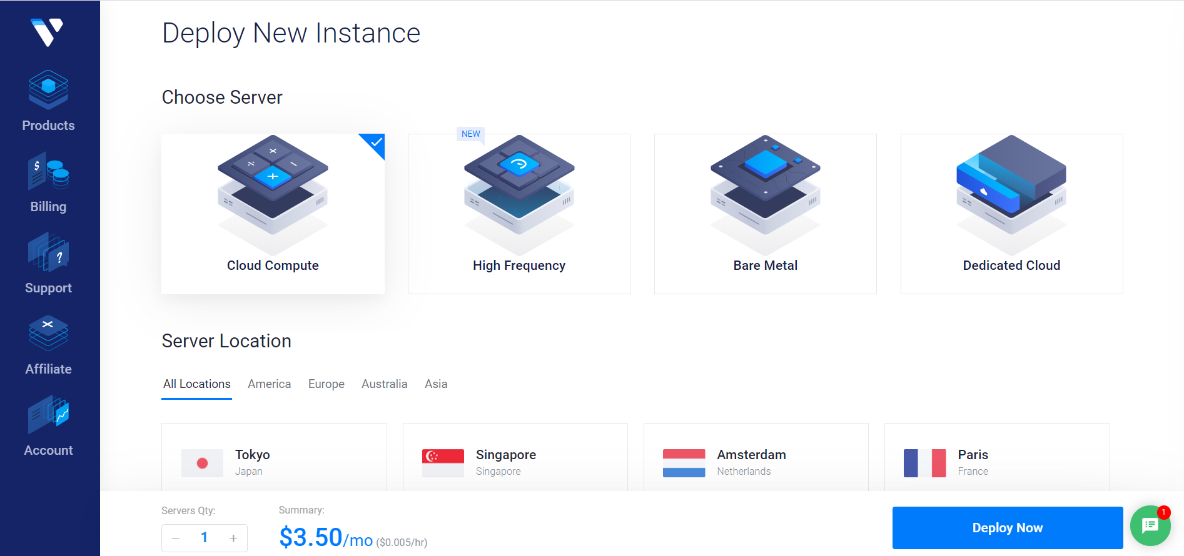
Task: Click the France flag icon
Action: [x=924, y=463]
